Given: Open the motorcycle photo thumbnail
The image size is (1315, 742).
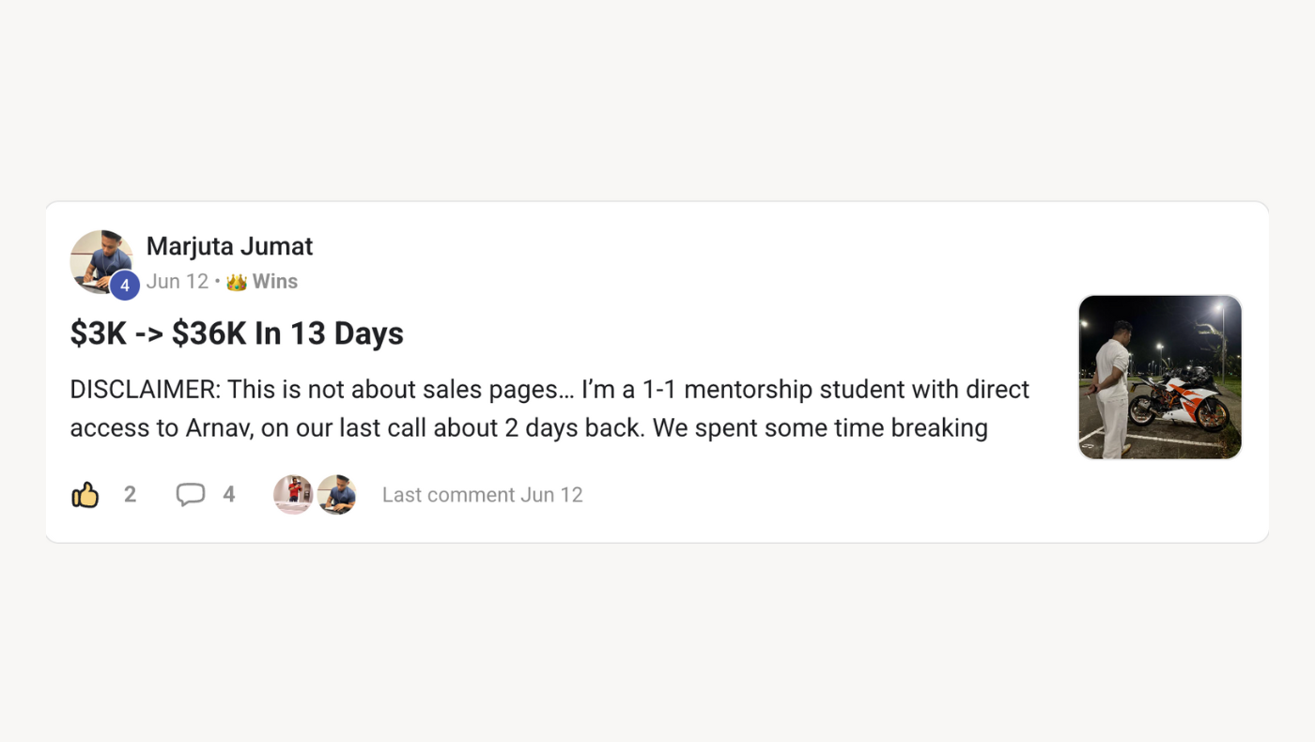Looking at the screenshot, I should pyautogui.click(x=1160, y=377).
